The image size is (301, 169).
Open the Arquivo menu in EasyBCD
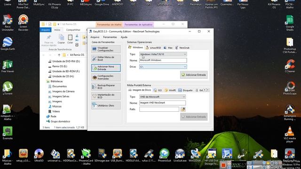coord(95,37)
